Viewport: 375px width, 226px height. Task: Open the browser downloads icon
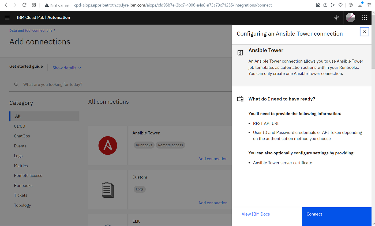360,5
